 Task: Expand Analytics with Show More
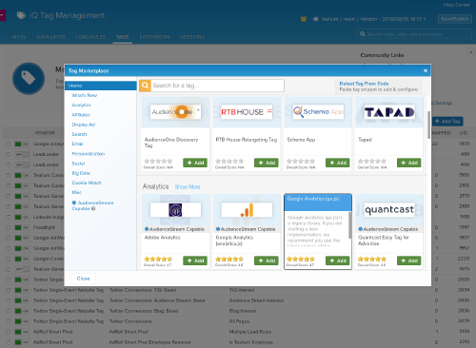point(188,187)
